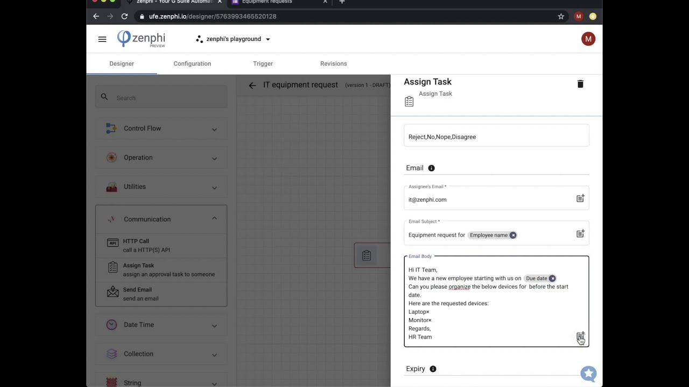Delete the Assign Task action via trash icon
This screenshot has width=689, height=387.
coord(580,84)
